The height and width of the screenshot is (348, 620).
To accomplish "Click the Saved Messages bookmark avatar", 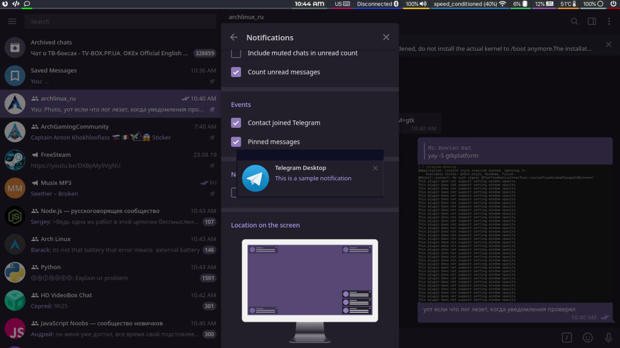I will 15,76.
